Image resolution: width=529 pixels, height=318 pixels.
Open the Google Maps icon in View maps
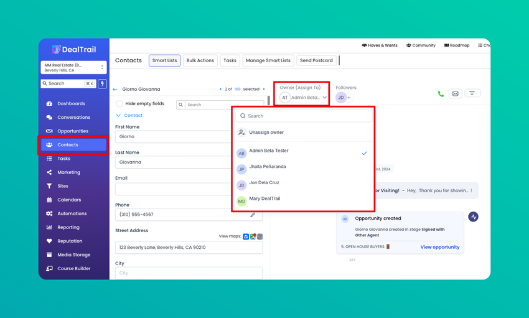[x=253, y=236]
